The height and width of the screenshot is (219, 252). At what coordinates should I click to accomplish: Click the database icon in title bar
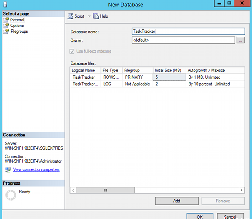(x=5, y=4)
